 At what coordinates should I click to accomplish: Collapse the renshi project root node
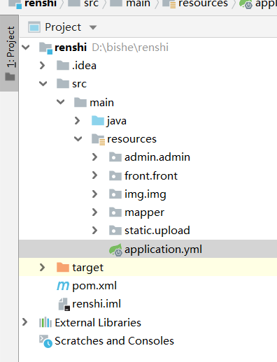point(26,48)
